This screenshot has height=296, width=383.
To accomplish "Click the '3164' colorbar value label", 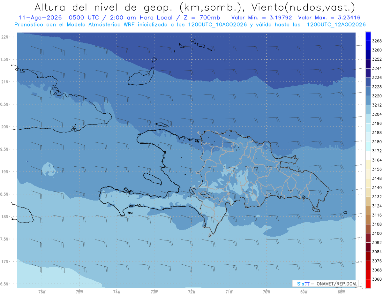I will (x=377, y=160).
